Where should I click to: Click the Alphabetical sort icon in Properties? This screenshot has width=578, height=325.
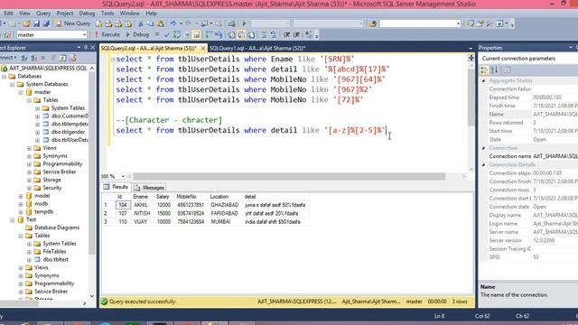pos(494,70)
